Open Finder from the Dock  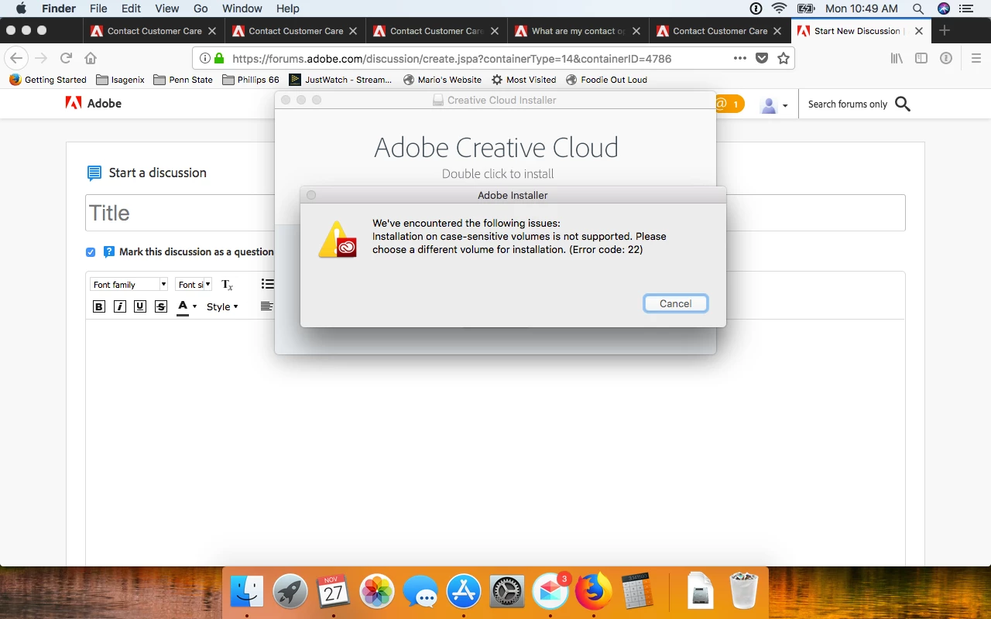pyautogui.click(x=248, y=593)
